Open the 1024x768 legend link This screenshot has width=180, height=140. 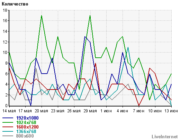pos(26,122)
